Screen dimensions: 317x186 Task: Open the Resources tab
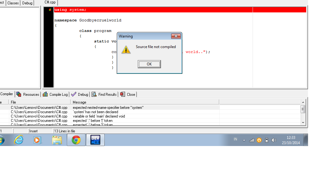pyautogui.click(x=28, y=94)
